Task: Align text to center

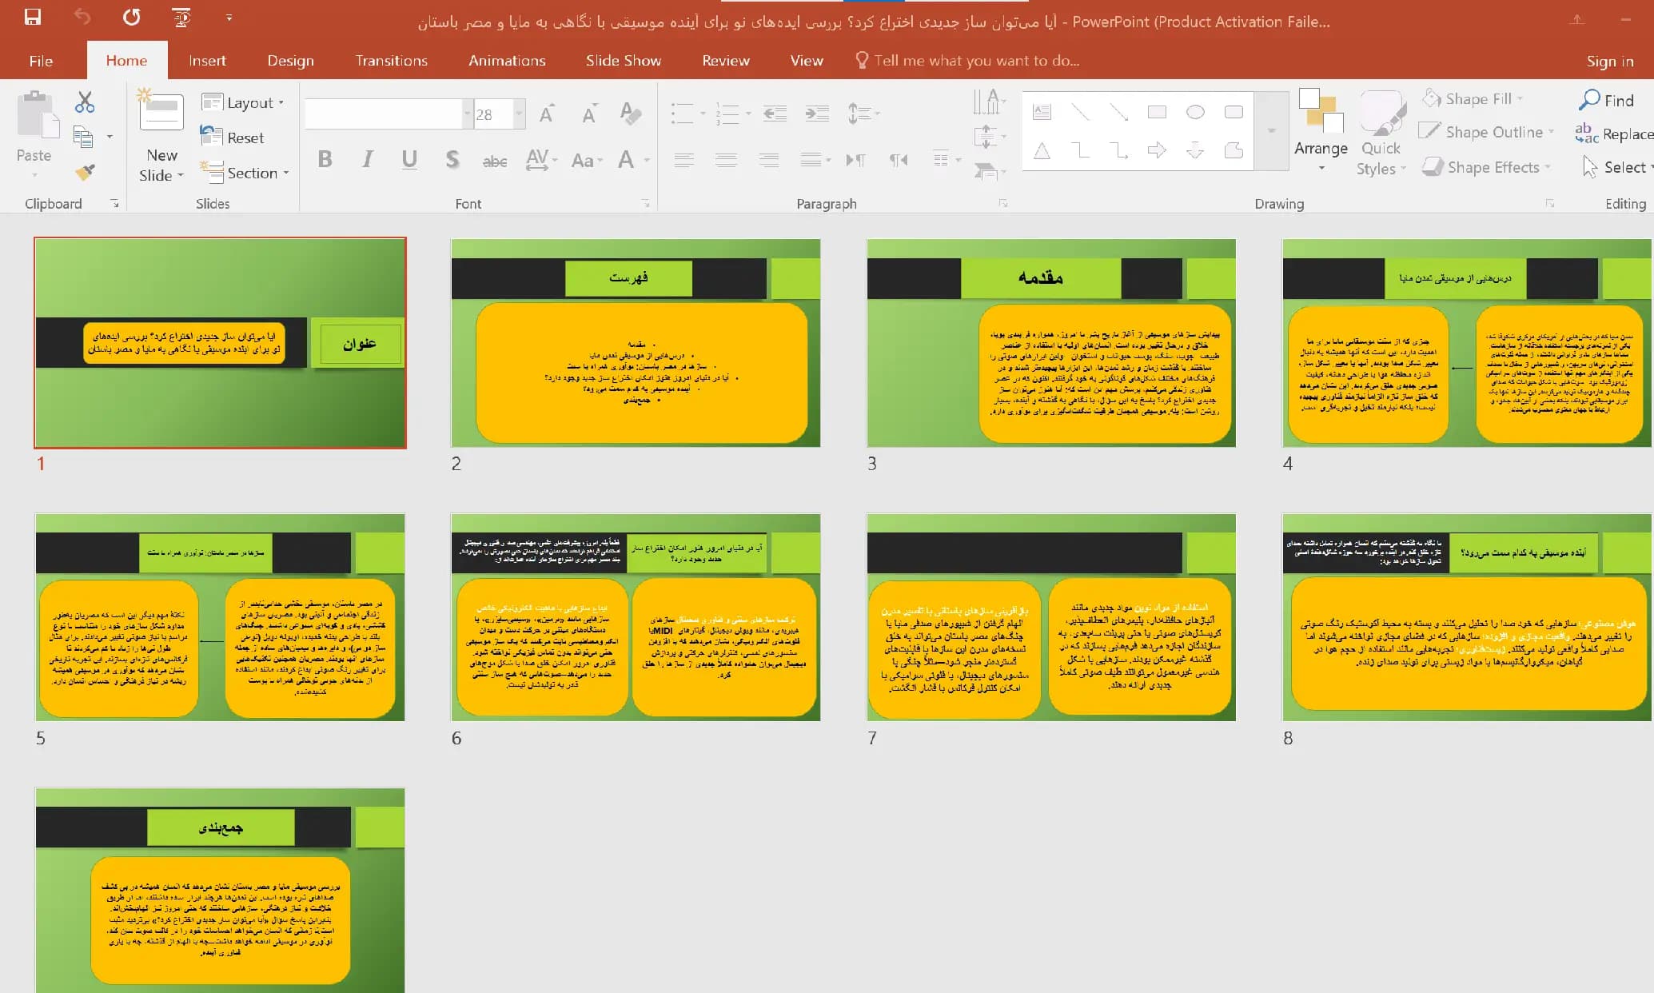Action: tap(726, 160)
